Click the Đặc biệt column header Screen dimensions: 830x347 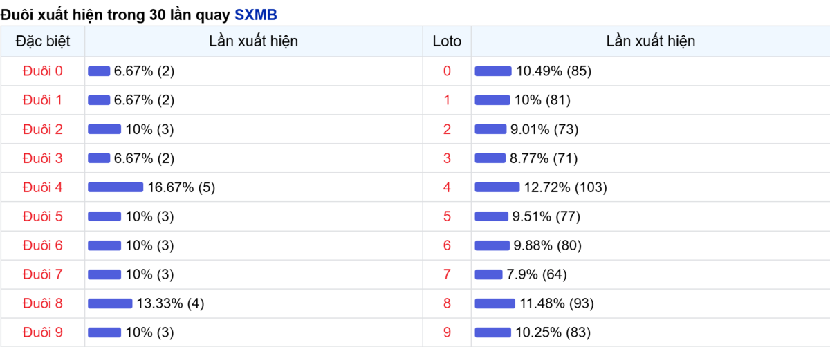(42, 41)
